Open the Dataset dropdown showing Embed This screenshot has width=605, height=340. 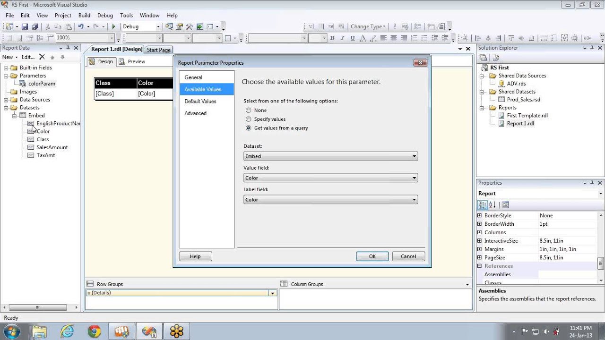point(330,156)
